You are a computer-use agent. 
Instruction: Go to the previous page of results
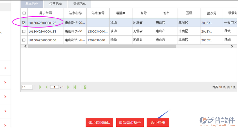[x=46, y=87]
